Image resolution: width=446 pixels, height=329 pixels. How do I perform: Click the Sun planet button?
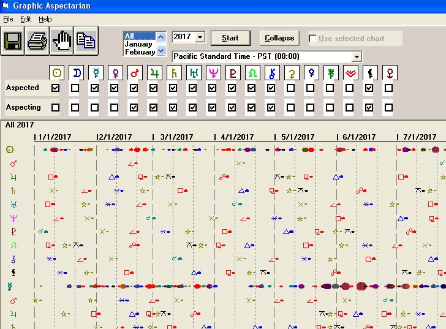click(x=56, y=73)
